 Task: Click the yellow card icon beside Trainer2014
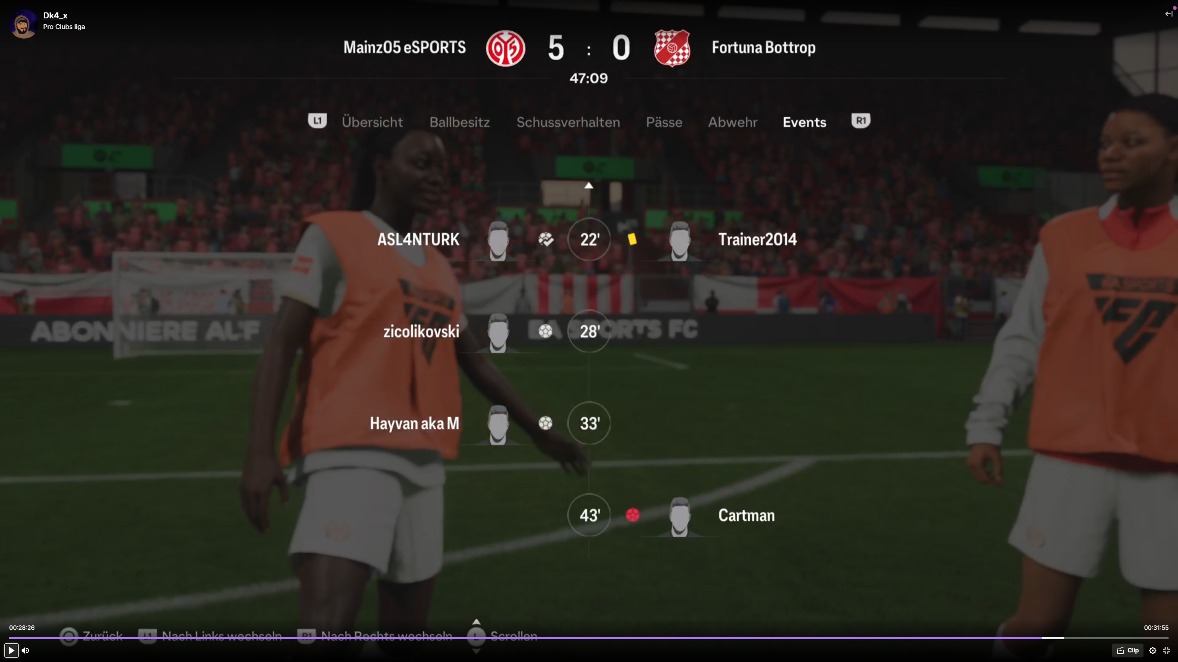[632, 239]
